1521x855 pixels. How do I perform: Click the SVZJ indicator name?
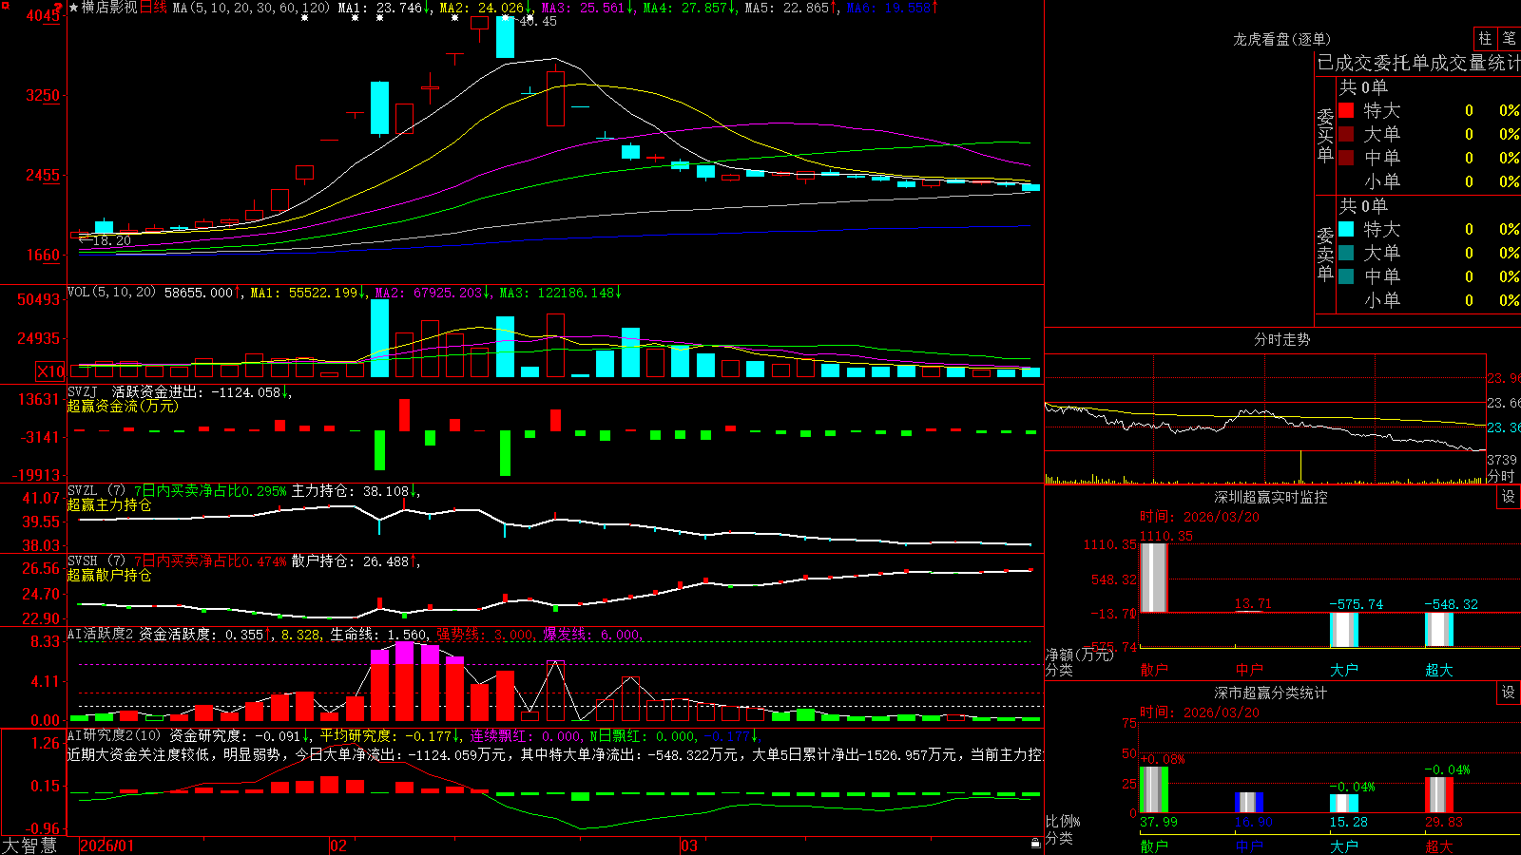83,392
